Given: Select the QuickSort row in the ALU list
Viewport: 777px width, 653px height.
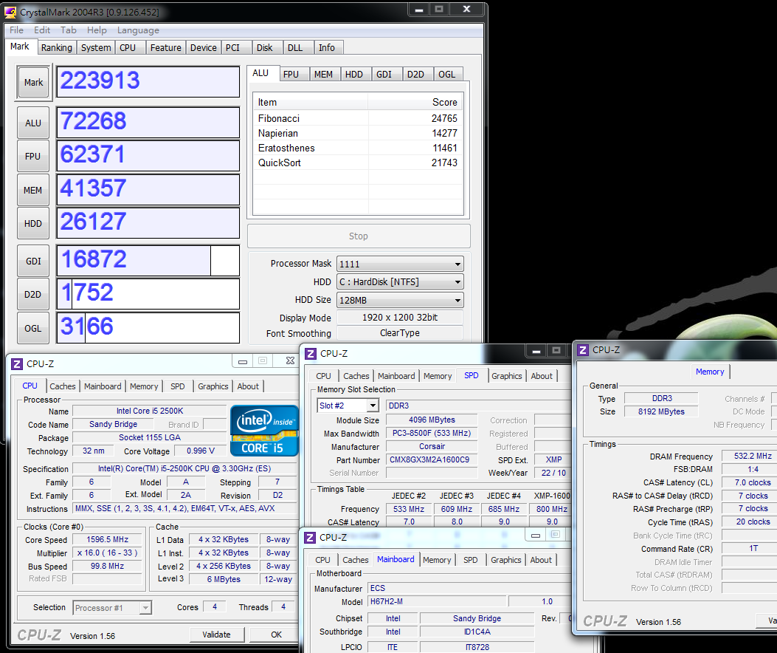Looking at the screenshot, I should click(358, 163).
